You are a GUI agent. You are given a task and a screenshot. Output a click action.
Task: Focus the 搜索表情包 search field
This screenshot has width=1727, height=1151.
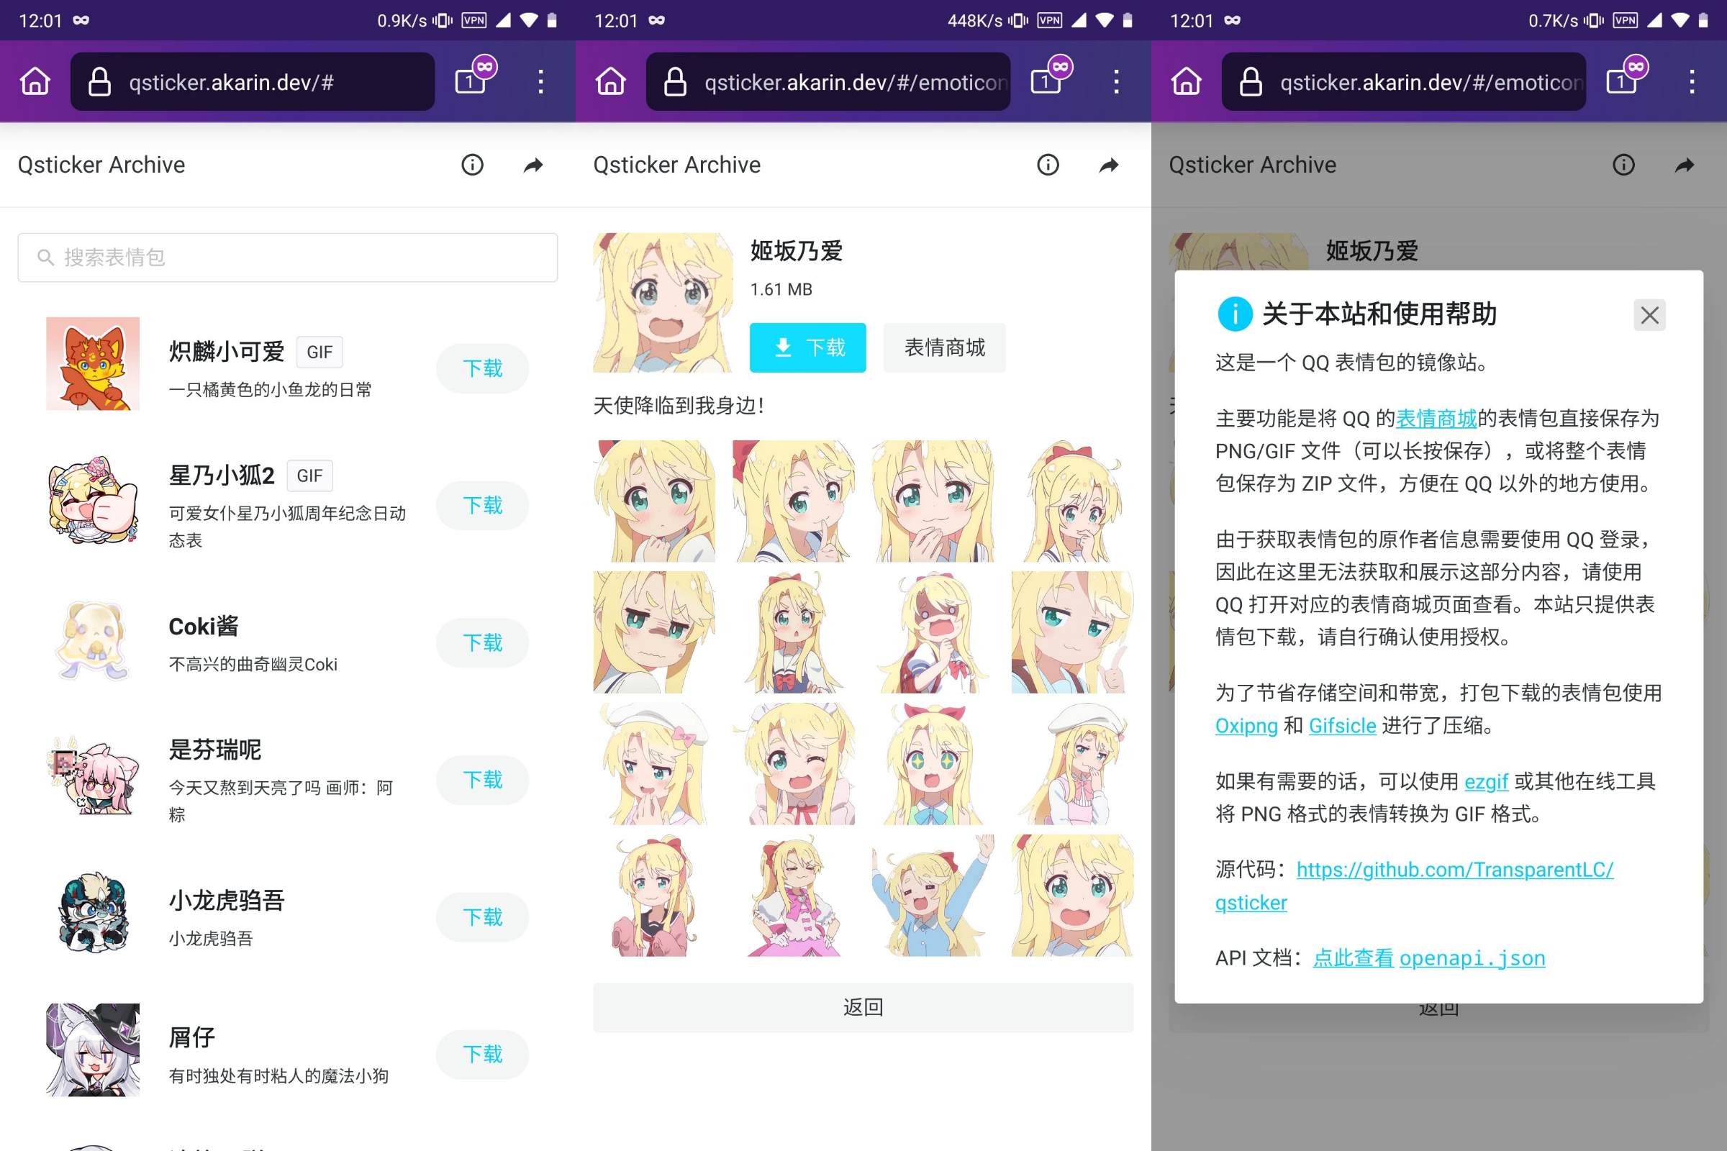coord(288,258)
